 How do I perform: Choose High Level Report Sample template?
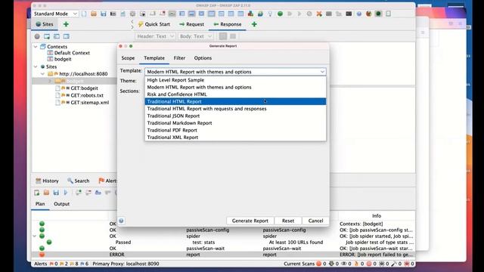(x=235, y=80)
